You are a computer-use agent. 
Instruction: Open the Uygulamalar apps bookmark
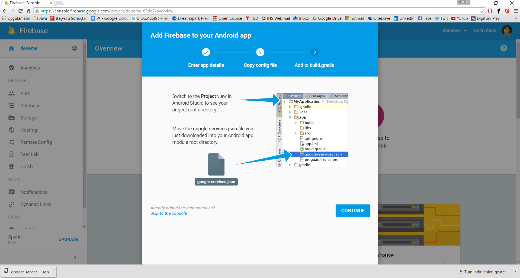[x=16, y=18]
